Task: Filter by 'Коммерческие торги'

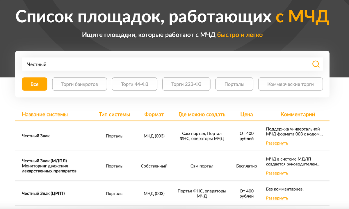Action: coord(290,84)
